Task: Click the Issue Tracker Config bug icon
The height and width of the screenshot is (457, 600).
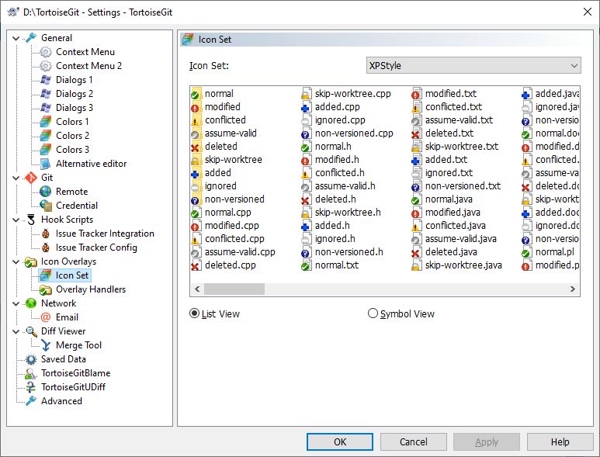Action: point(46,248)
